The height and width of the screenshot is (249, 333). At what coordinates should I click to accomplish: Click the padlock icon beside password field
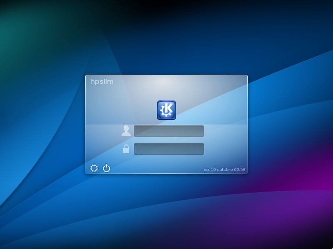point(126,149)
